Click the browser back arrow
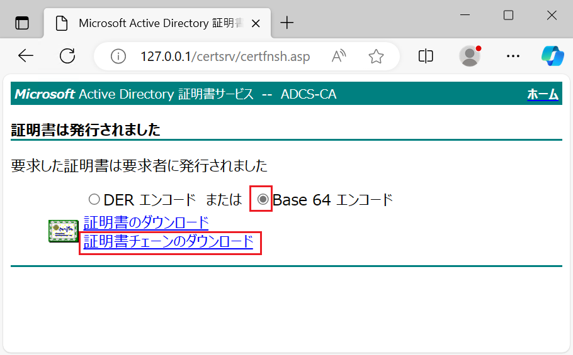Viewport: 573px width, 355px height. [x=26, y=56]
